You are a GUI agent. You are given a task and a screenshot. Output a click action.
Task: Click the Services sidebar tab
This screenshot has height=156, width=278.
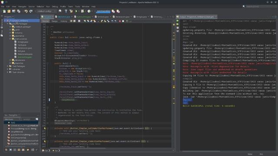click(2, 23)
